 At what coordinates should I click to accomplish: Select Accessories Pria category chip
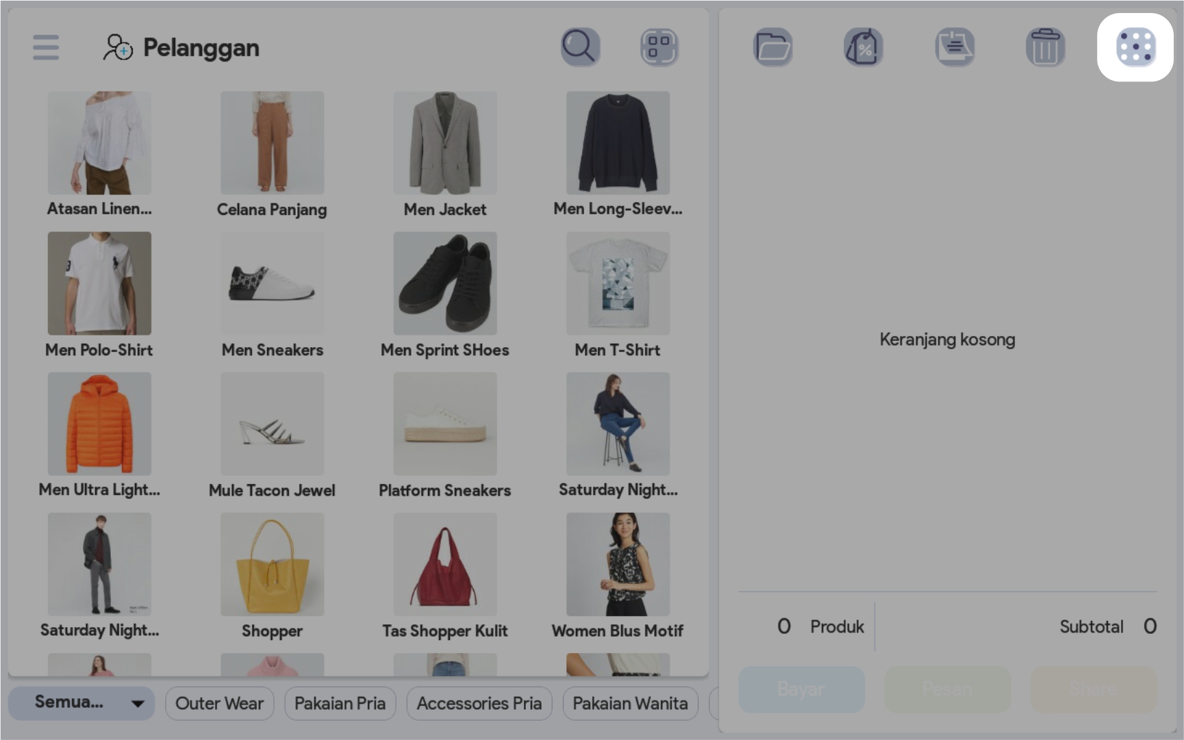479,703
